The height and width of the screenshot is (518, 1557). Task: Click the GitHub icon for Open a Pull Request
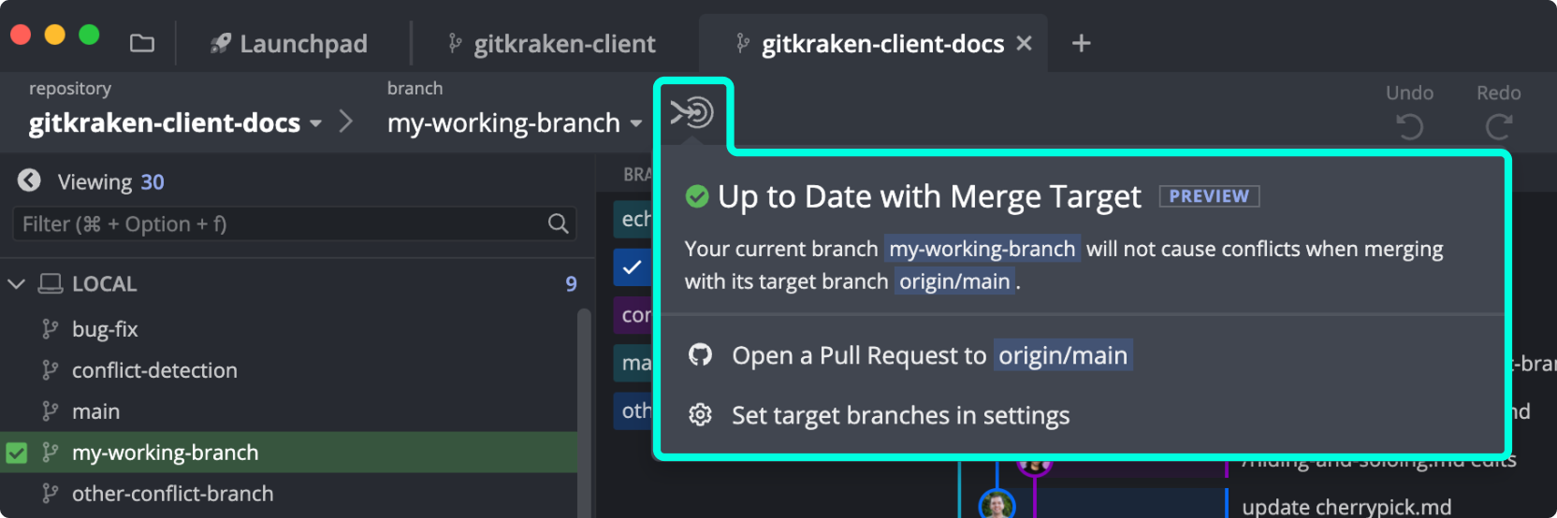coord(700,355)
